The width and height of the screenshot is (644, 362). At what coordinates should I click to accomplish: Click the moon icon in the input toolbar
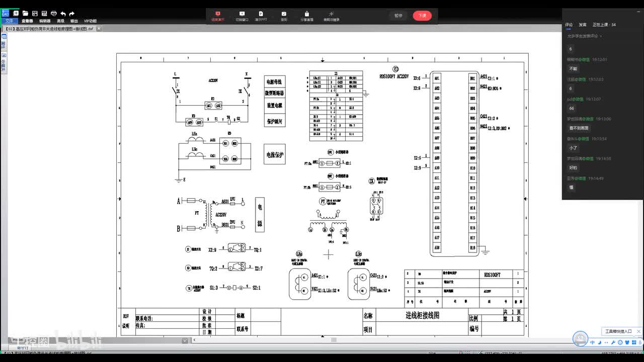pos(599,343)
